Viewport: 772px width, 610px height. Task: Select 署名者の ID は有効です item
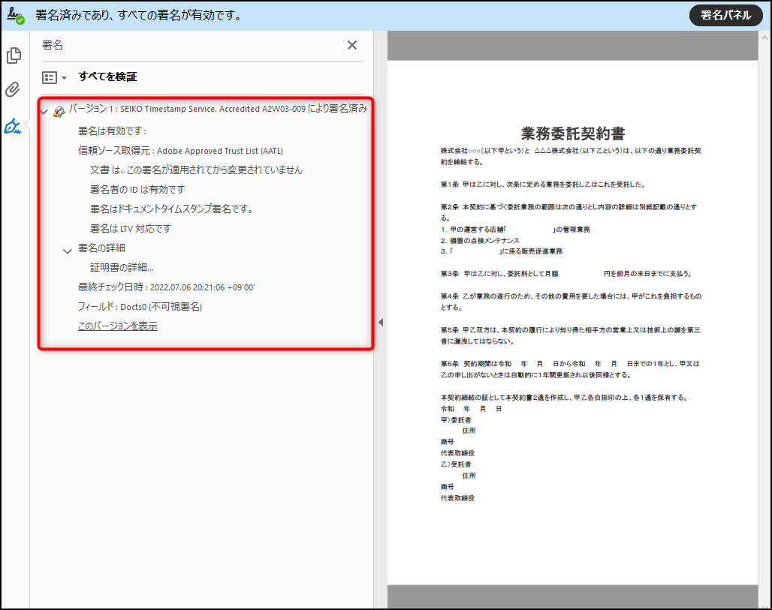tap(137, 189)
